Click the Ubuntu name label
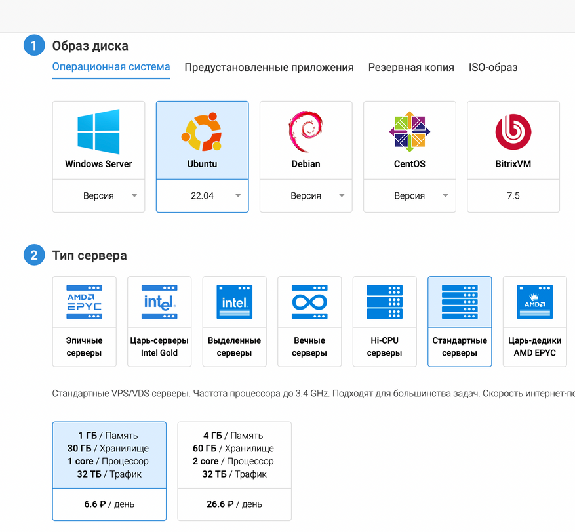This screenshot has width=575, height=532. coord(202,163)
